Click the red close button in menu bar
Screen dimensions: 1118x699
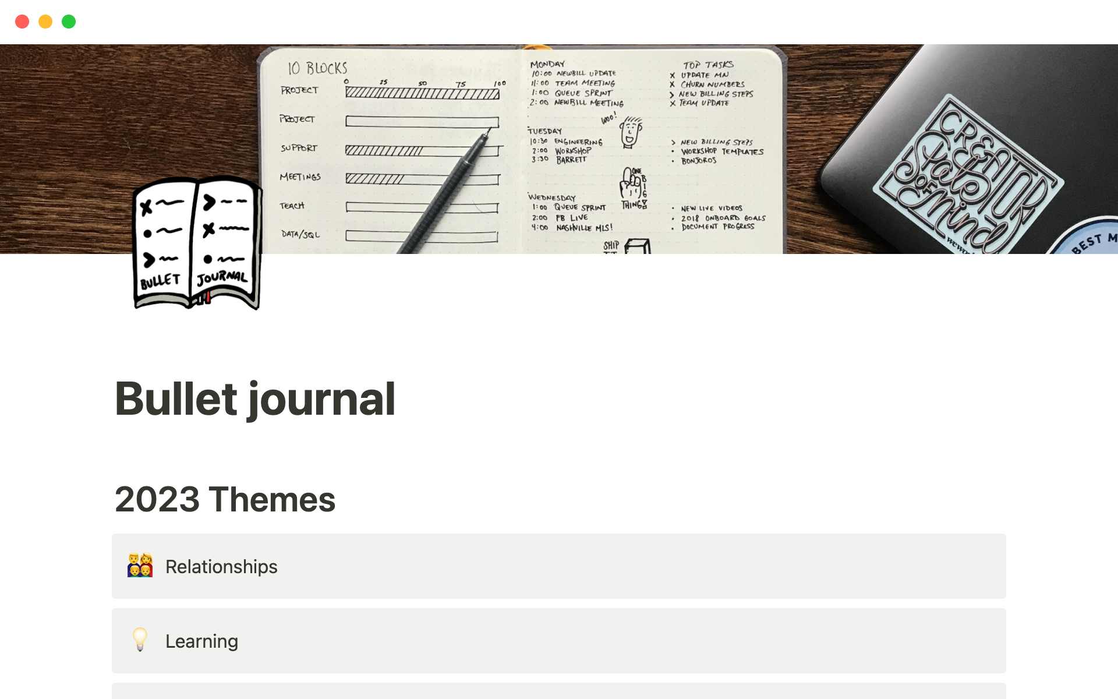pos(21,21)
